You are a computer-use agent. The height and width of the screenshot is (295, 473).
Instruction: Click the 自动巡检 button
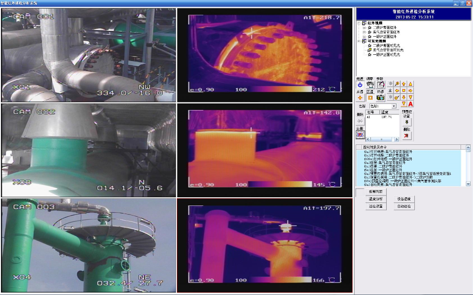tap(404, 206)
